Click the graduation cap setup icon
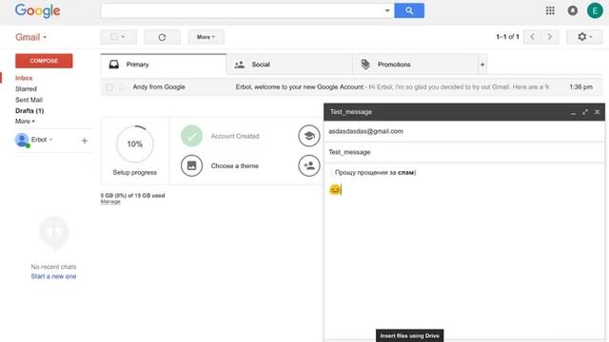This screenshot has height=342, width=609. click(308, 136)
